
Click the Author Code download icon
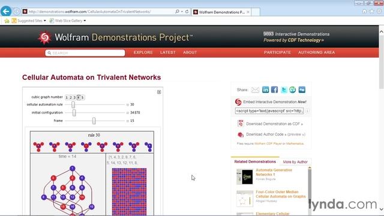tap(241, 134)
